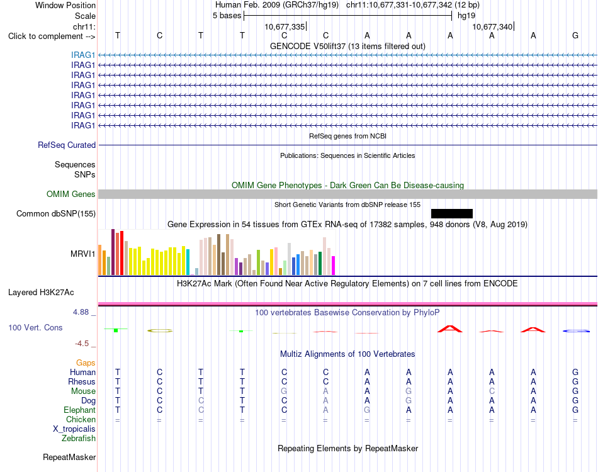Open 'Repeating Elements by RepeatMasker' title
The image size is (598, 472).
click(347, 448)
